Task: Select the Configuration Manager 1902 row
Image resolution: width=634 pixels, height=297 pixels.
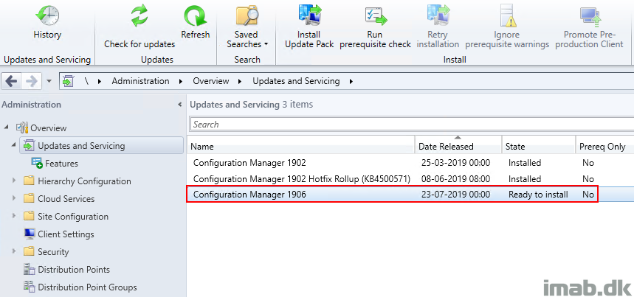Action: click(410, 163)
